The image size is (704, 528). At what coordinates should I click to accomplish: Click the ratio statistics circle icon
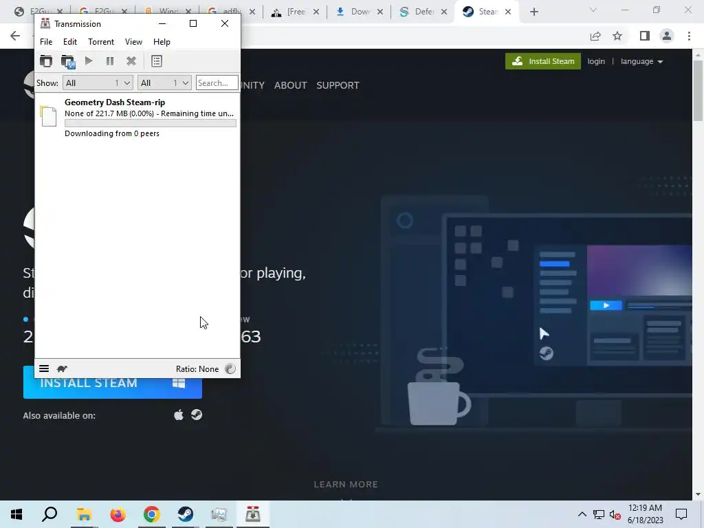click(230, 368)
